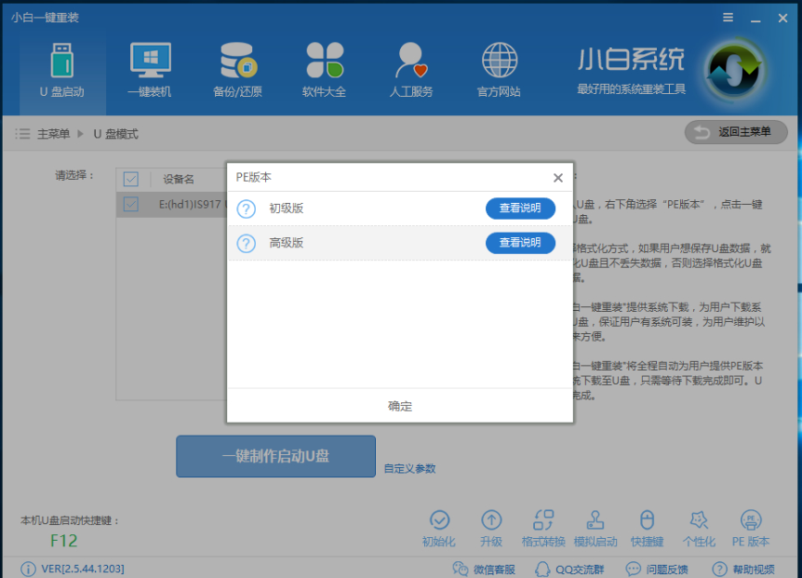
Task: Uncheck the E:(hd1)IS917 device checkbox
Action: (129, 205)
